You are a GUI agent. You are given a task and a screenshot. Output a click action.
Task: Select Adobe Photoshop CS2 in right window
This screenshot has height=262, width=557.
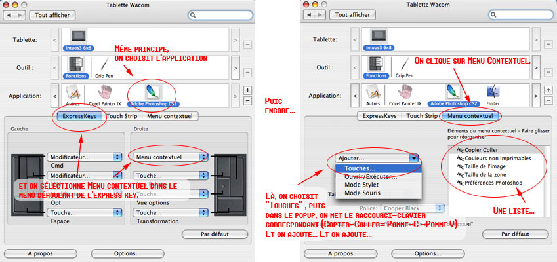click(x=453, y=96)
